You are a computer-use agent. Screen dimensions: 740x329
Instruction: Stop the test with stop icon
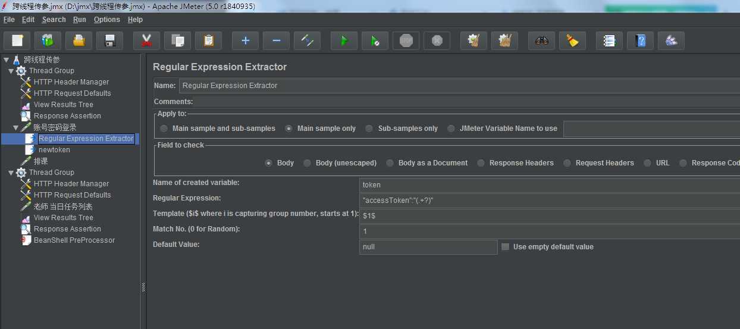pos(406,40)
